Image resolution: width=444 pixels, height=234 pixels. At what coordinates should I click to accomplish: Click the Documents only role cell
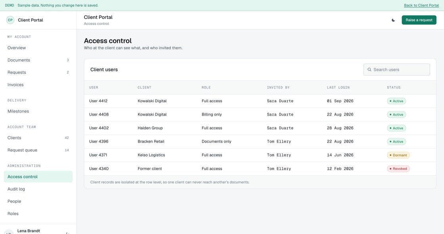pyautogui.click(x=216, y=141)
